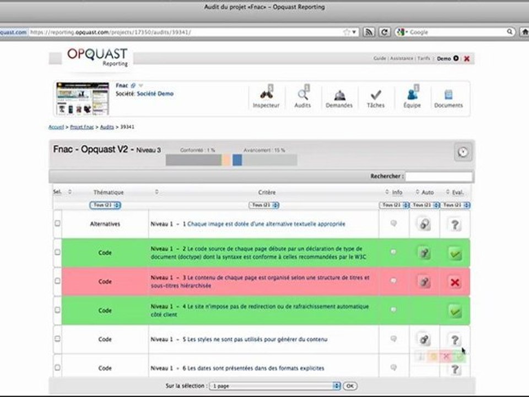Click the info bubble for criterion 5

pyautogui.click(x=393, y=339)
